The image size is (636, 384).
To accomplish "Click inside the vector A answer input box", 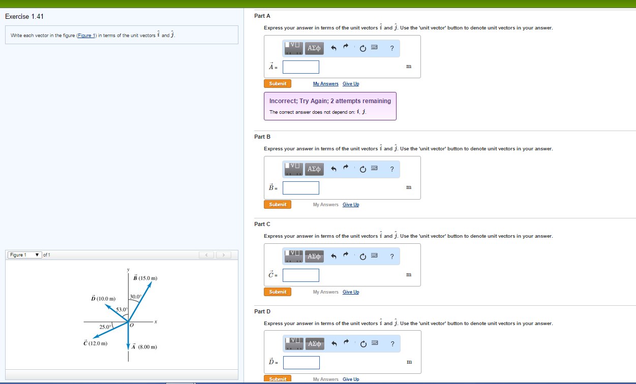I will coord(300,67).
